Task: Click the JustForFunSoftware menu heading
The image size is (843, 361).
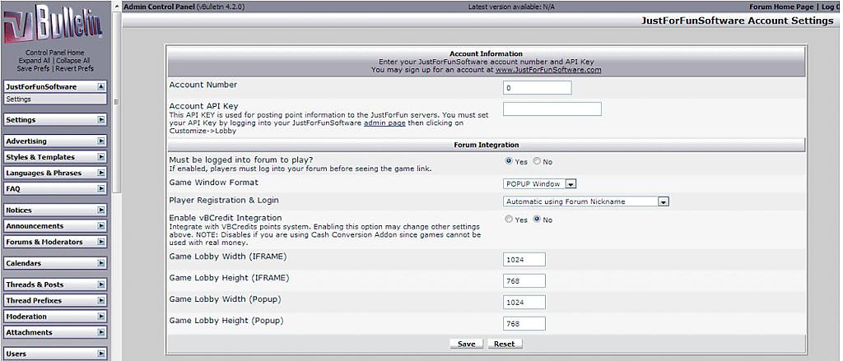Action: point(41,86)
